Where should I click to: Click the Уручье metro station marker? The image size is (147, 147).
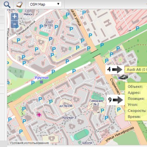(x=41, y=82)
